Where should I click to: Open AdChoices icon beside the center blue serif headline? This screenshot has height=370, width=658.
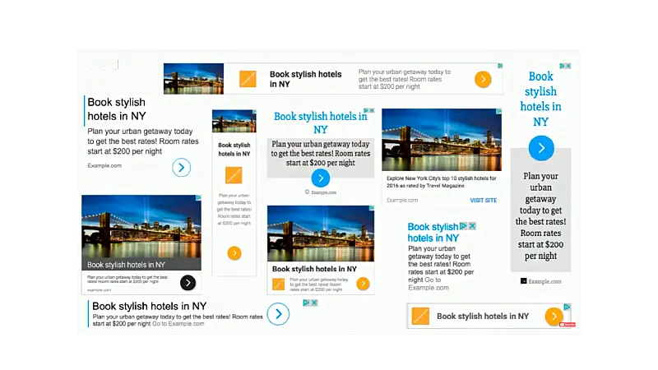(366, 111)
